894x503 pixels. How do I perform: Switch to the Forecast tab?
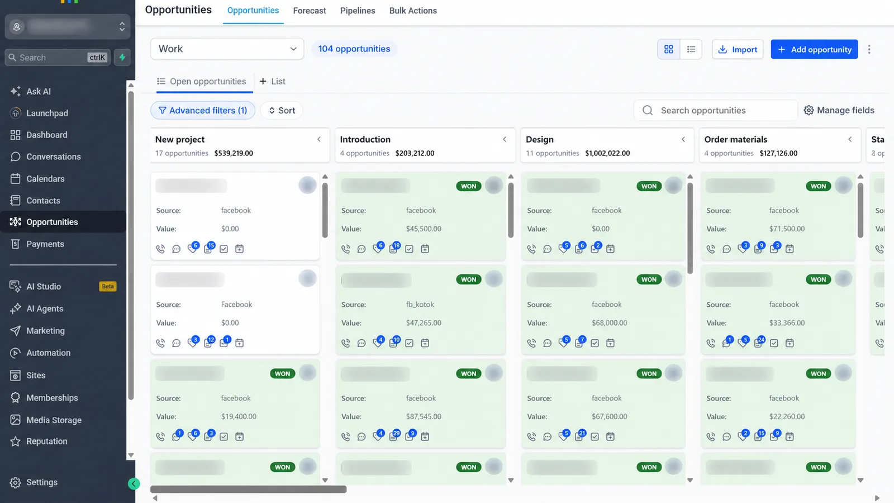pyautogui.click(x=310, y=11)
